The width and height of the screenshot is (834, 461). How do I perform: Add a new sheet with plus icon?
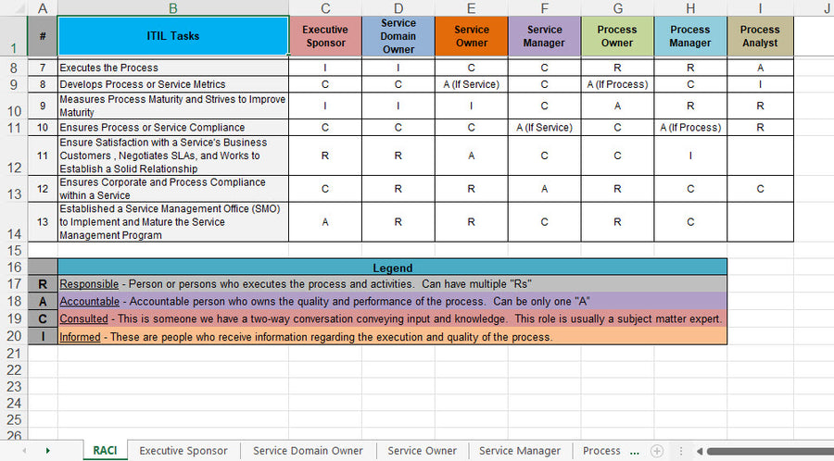[657, 451]
